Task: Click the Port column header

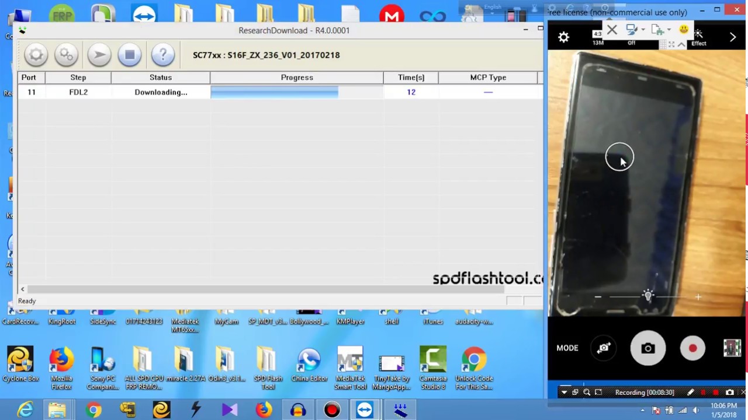Action: 29,77
